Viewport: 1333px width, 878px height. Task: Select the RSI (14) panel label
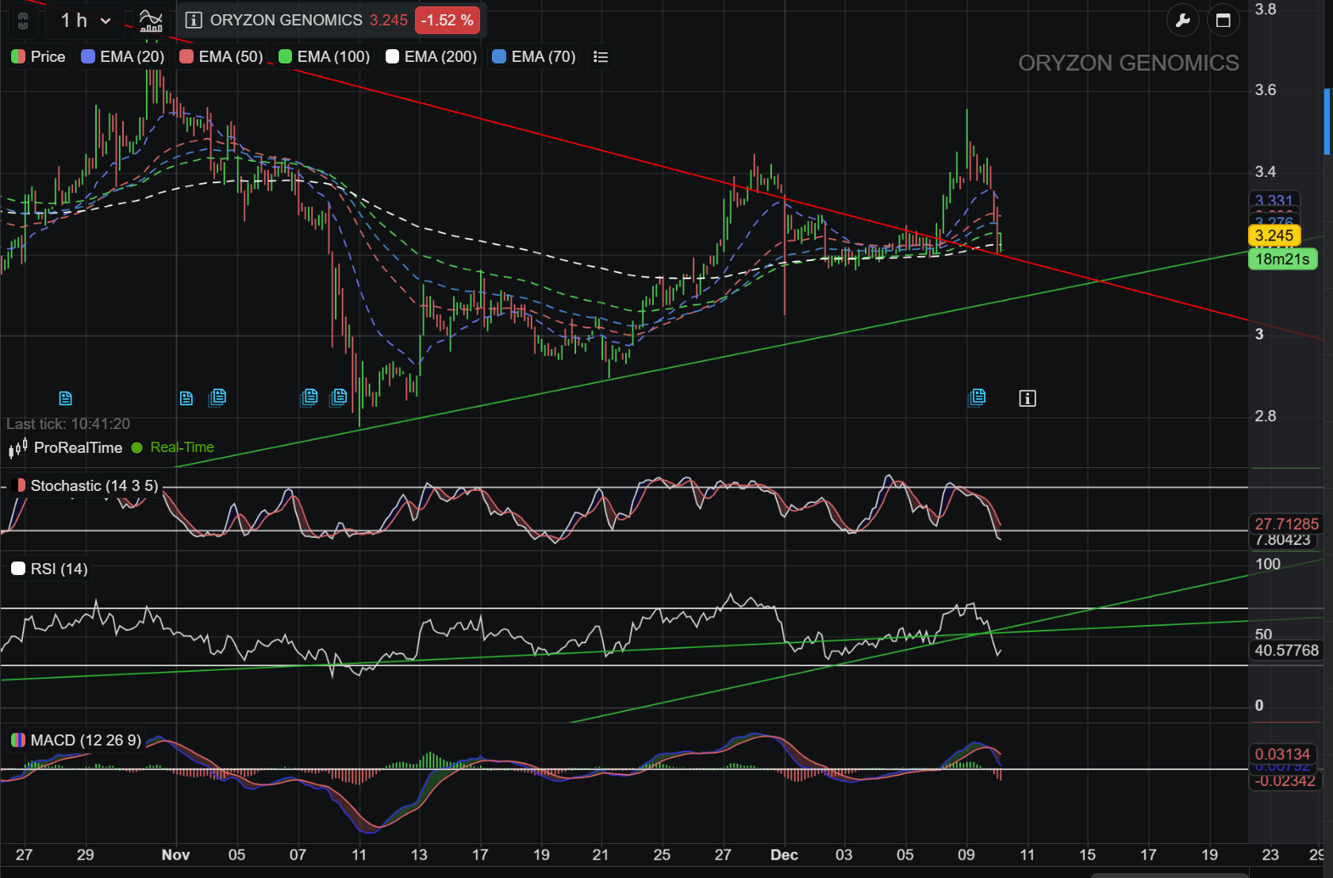[x=49, y=569]
